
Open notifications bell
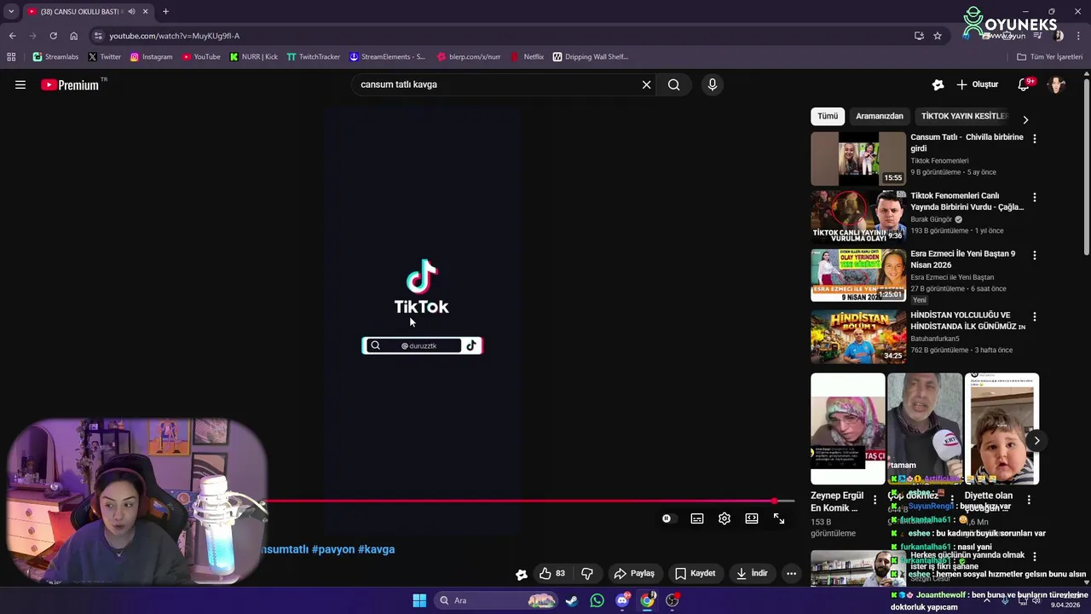tap(1025, 84)
